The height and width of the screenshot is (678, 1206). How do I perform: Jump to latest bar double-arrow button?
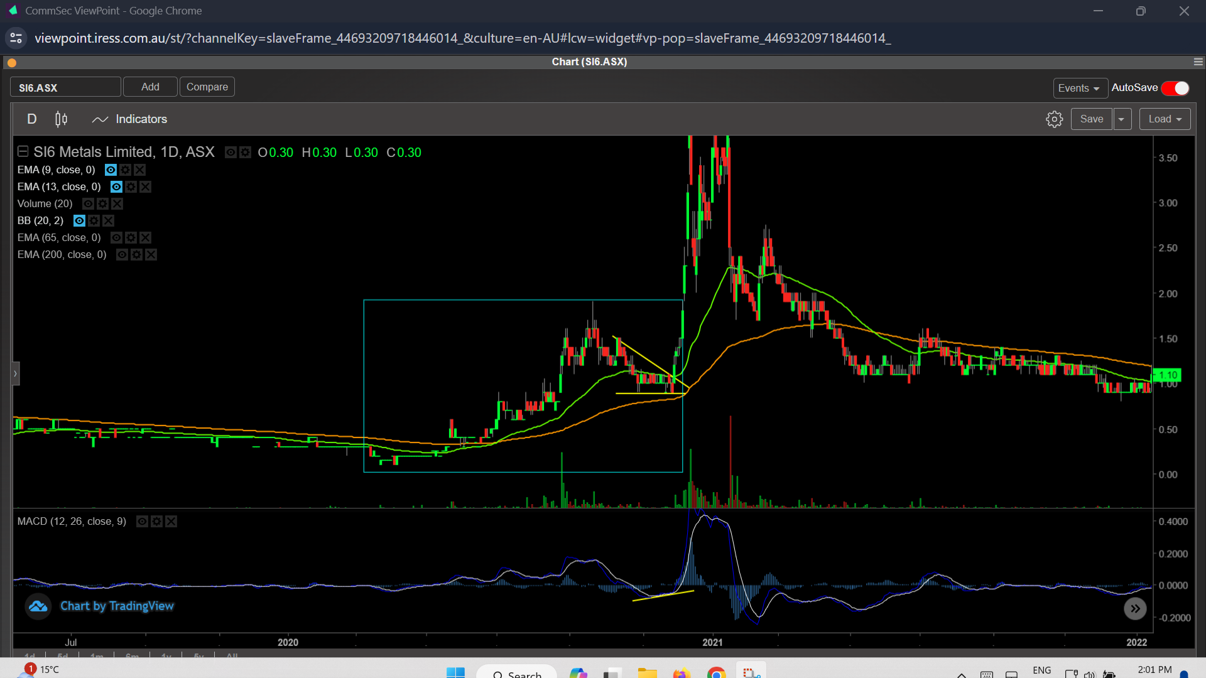point(1135,608)
